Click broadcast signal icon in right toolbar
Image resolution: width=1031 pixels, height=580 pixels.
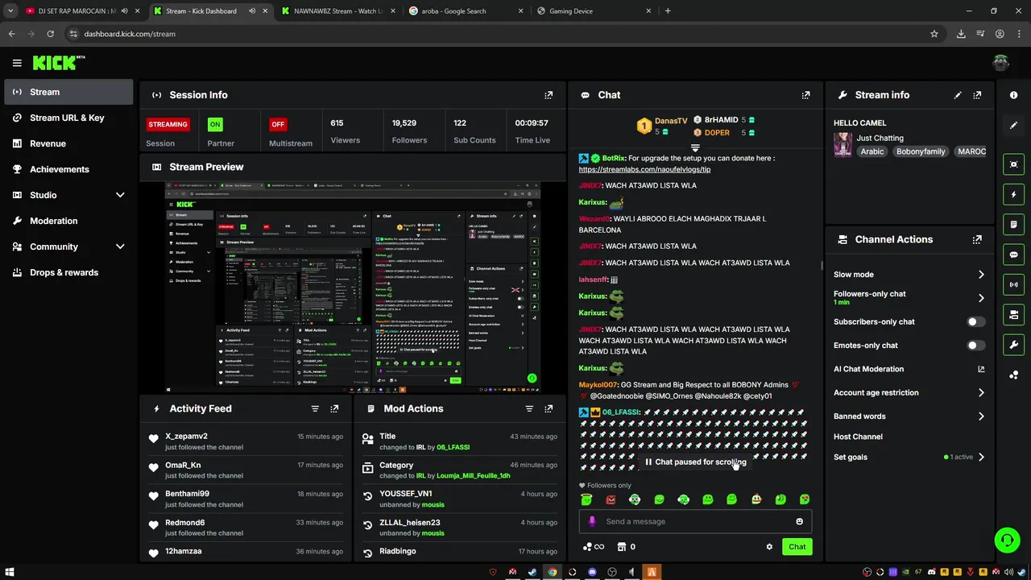[1013, 284]
